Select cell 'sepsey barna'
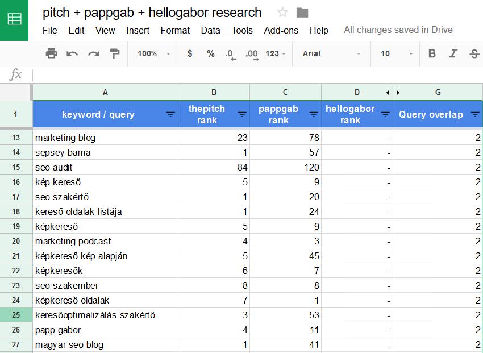Viewport: 483px width, 353px height. 105,152
